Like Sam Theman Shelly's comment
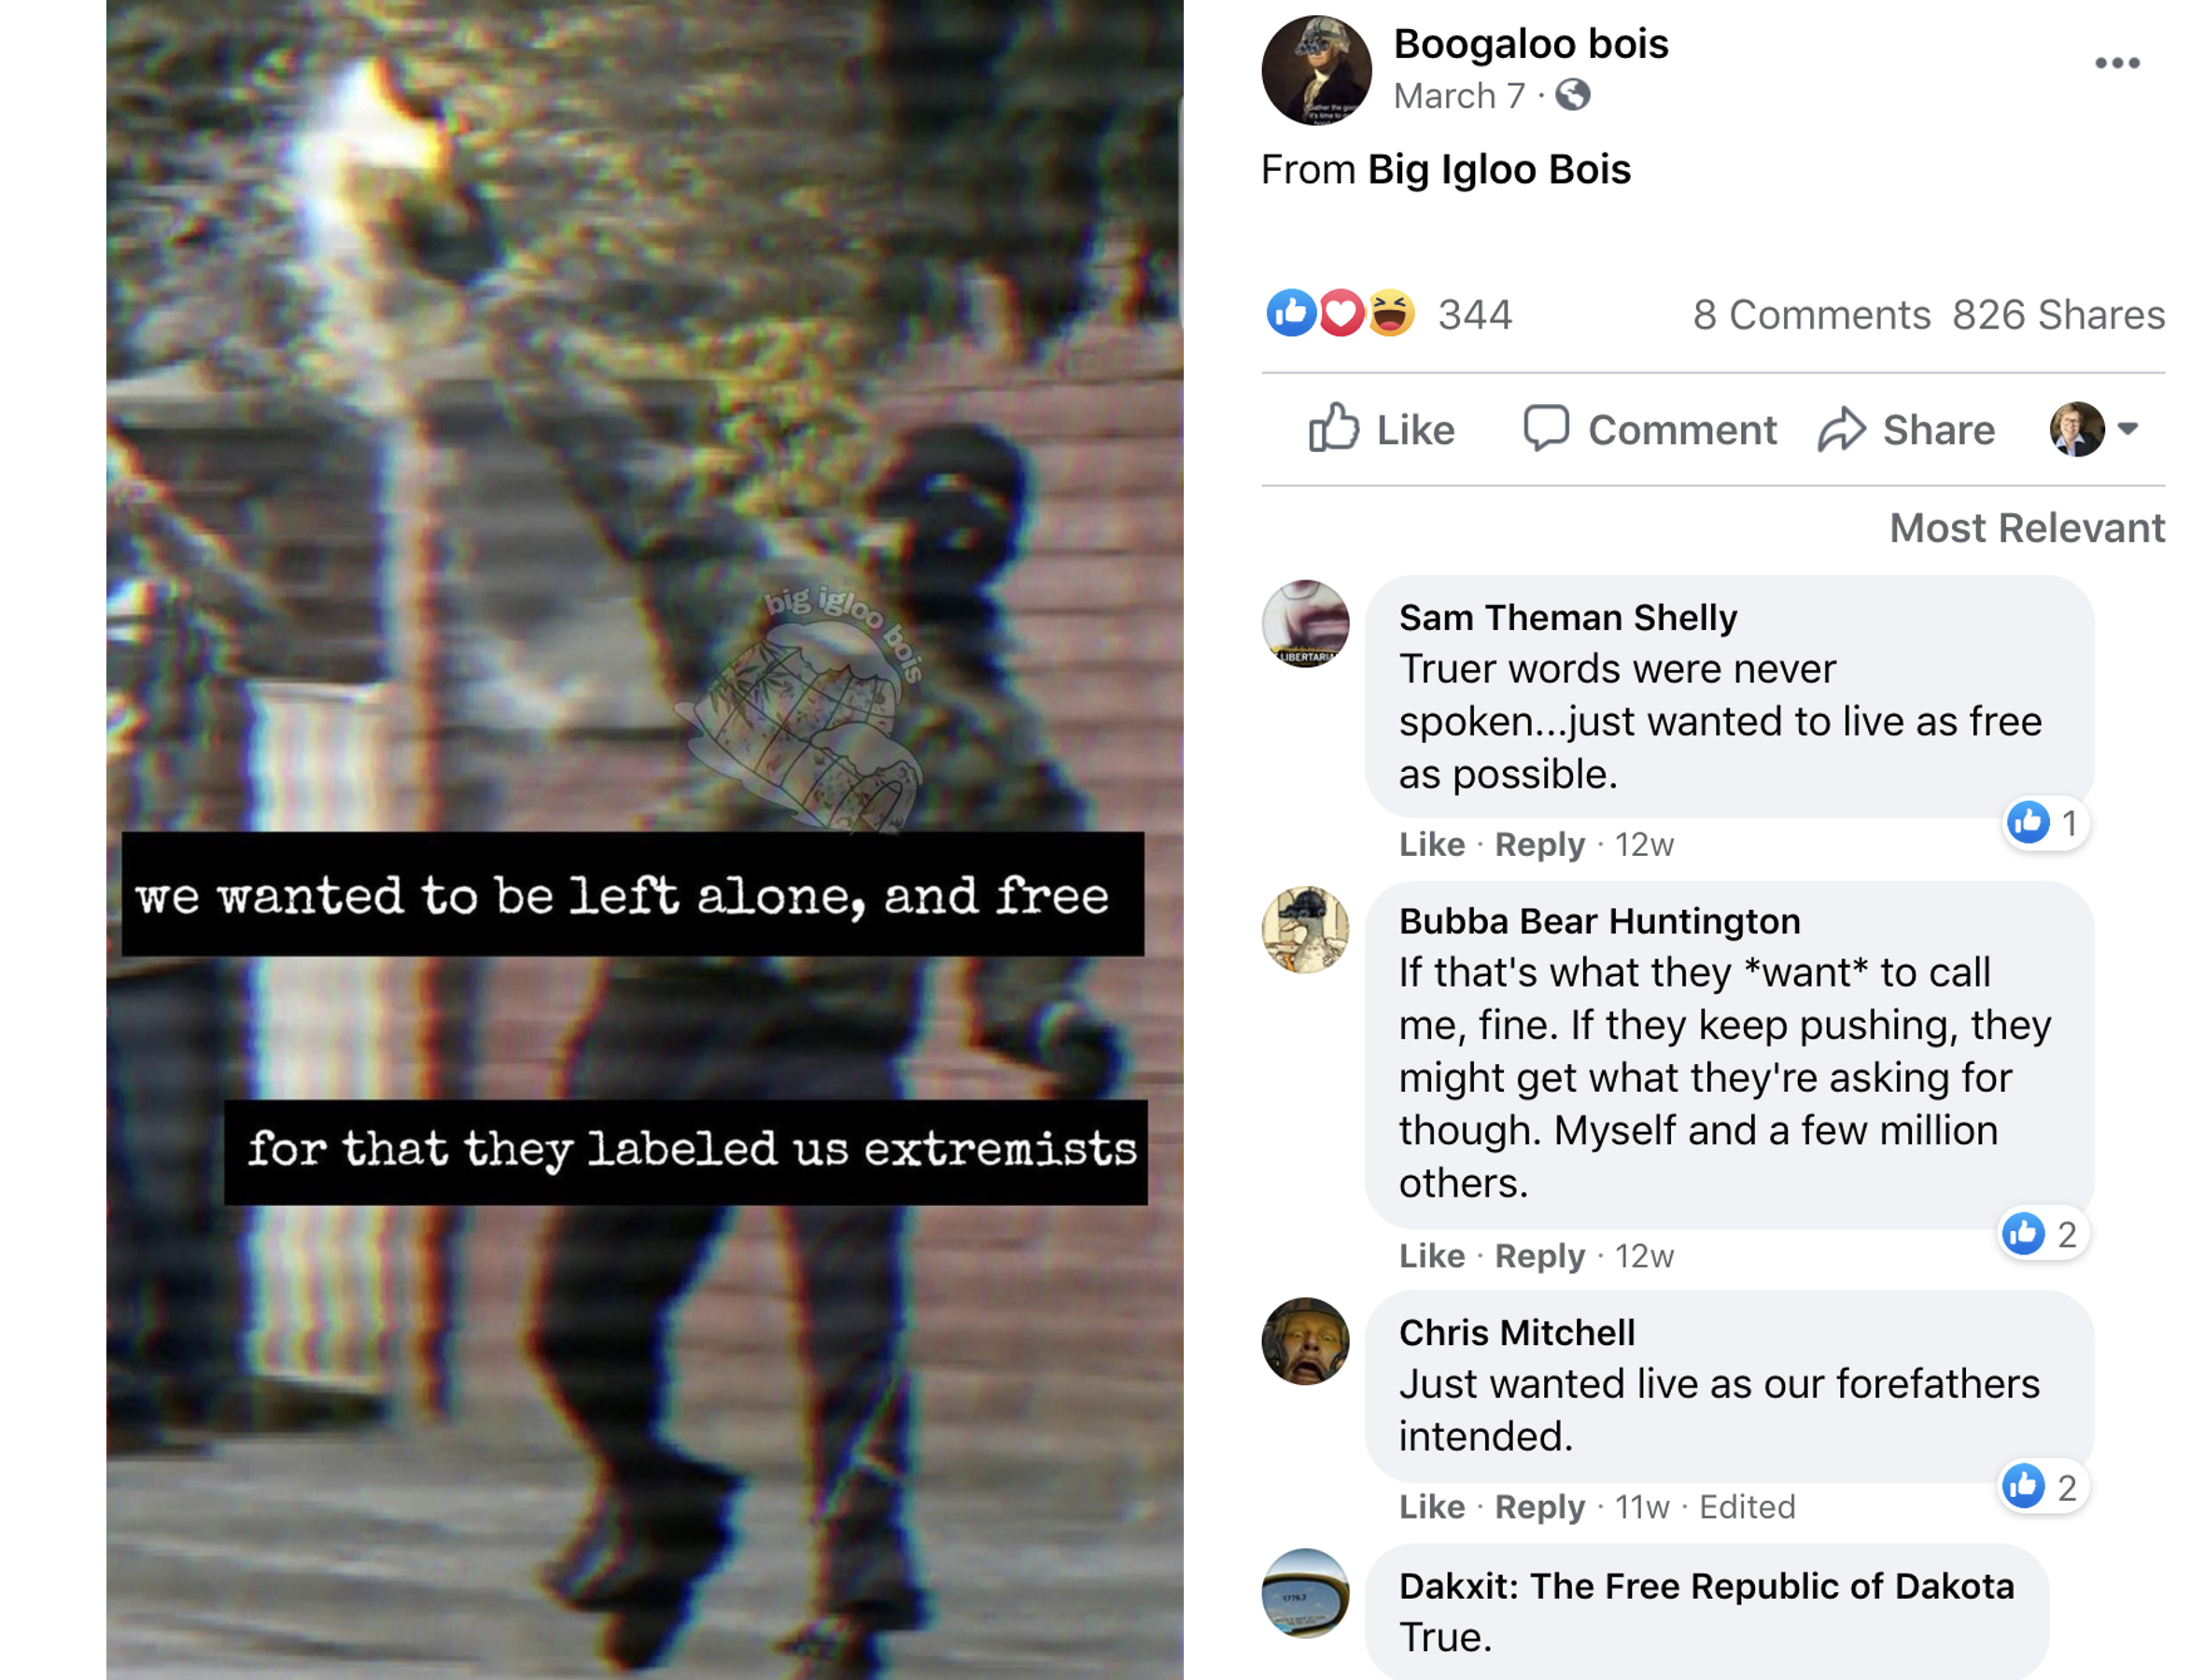2205x1680 pixels. click(x=1431, y=844)
